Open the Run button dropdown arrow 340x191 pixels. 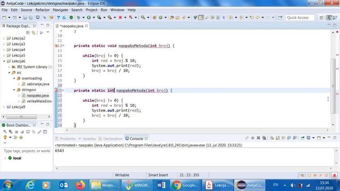click(x=93, y=18)
